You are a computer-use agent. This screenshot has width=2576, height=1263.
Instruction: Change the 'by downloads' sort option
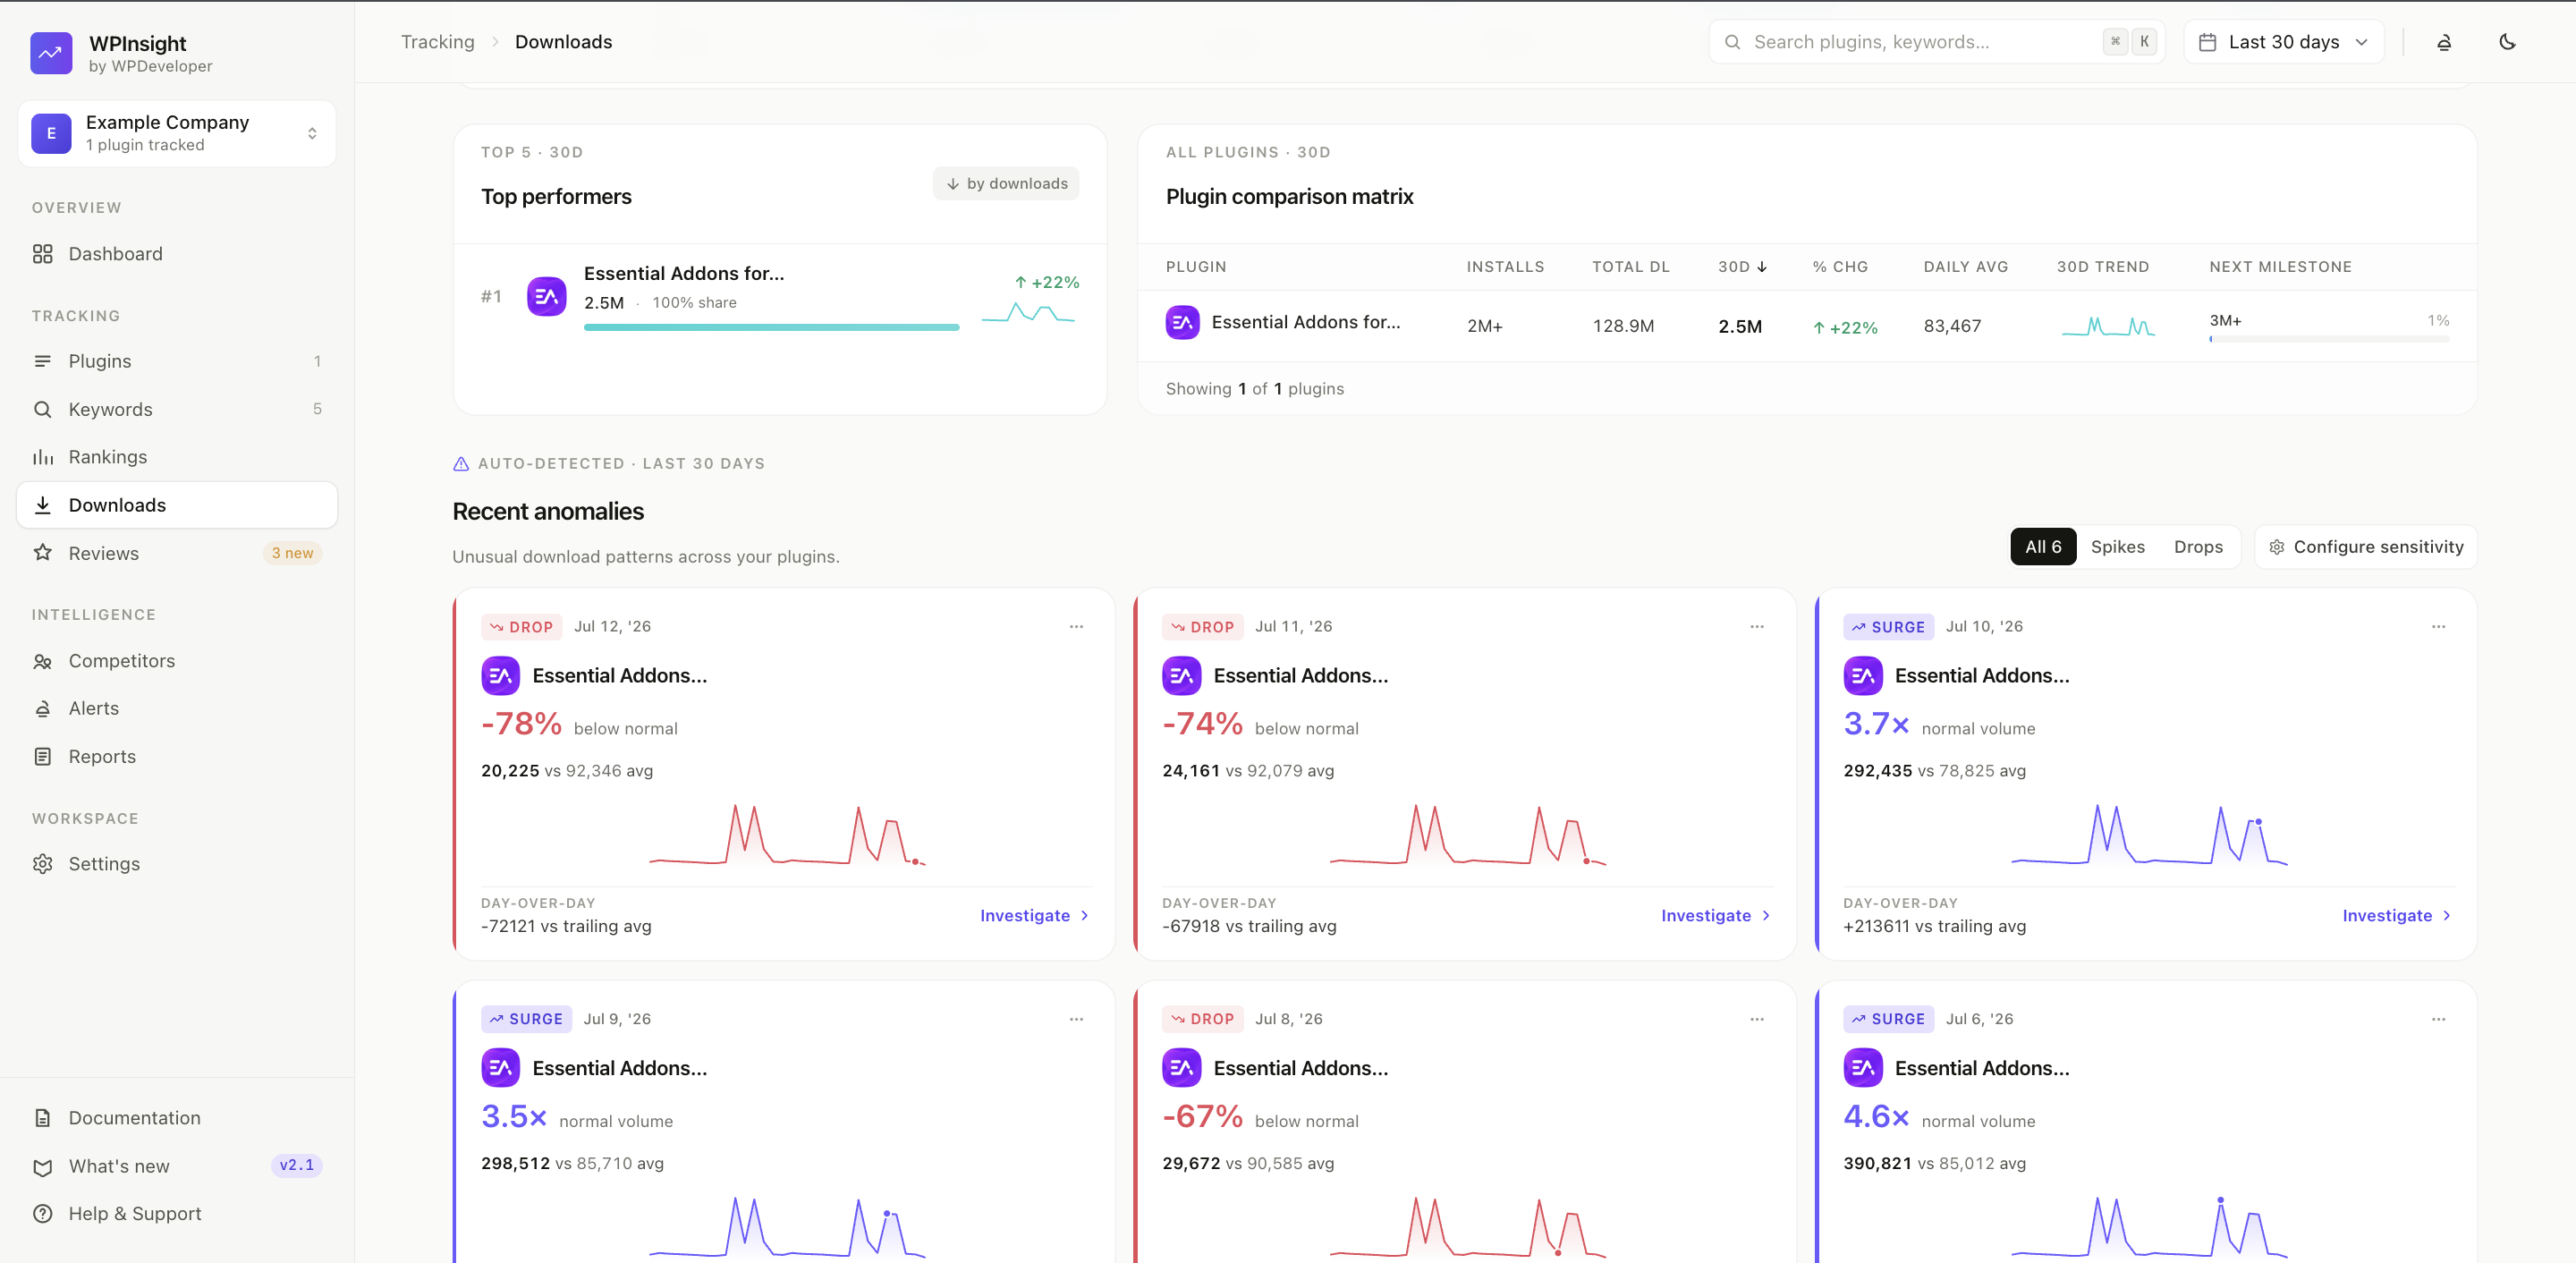tap(1006, 184)
